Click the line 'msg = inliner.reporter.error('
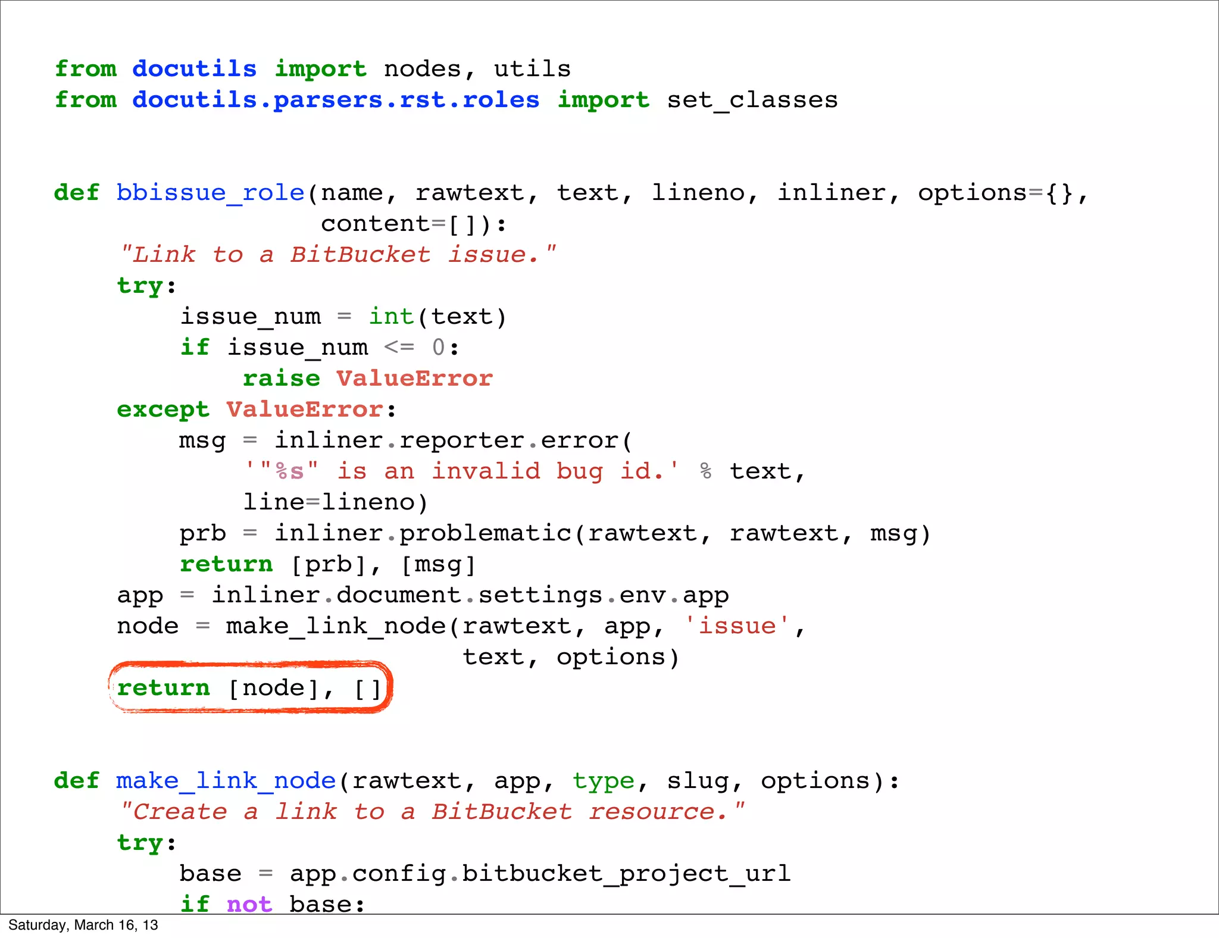This screenshot has height=938, width=1219. coord(406,440)
